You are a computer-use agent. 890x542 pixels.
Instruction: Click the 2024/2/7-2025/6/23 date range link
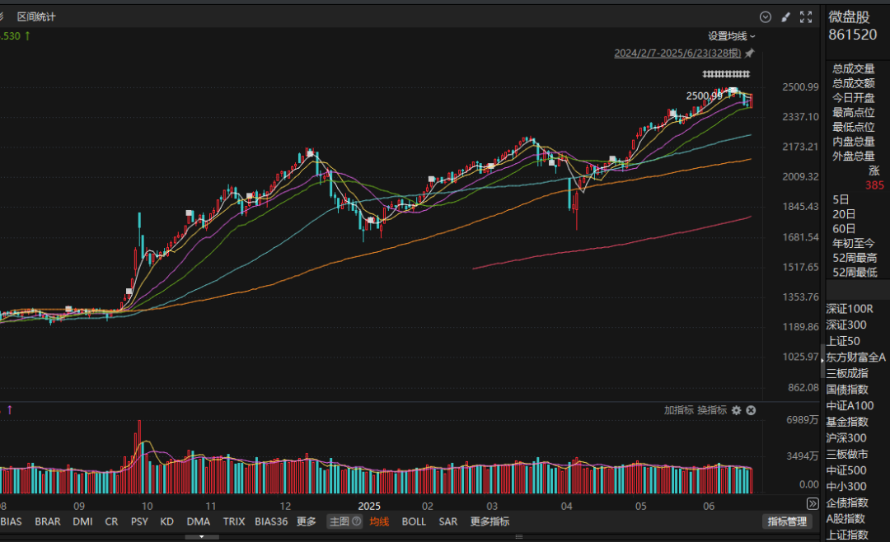(x=677, y=54)
